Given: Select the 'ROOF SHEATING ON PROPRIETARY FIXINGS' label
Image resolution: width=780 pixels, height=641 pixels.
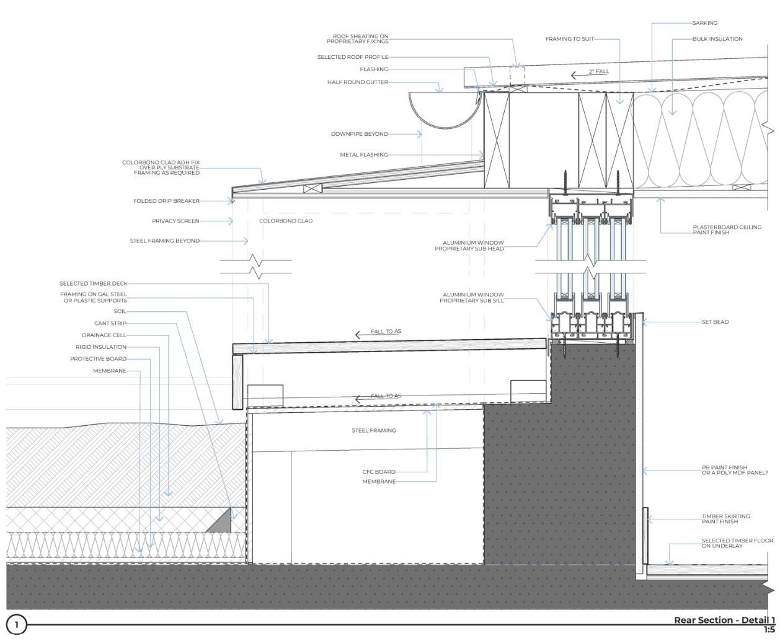Looking at the screenshot, I should coord(358,39).
